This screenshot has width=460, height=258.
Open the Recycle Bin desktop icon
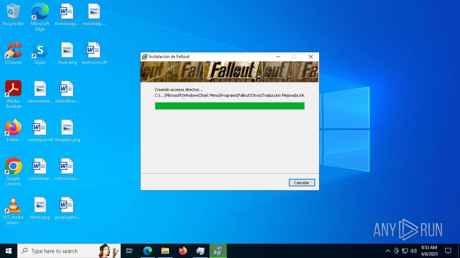13,15
